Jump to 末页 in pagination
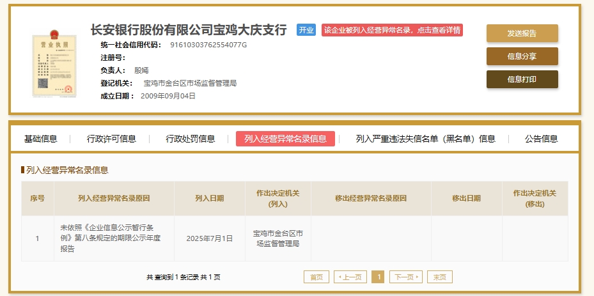594x296 pixels. click(x=440, y=277)
